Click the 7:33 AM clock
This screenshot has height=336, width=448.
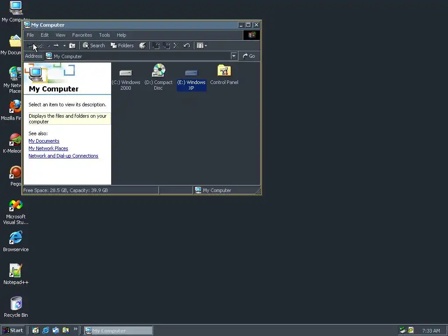(x=431, y=331)
